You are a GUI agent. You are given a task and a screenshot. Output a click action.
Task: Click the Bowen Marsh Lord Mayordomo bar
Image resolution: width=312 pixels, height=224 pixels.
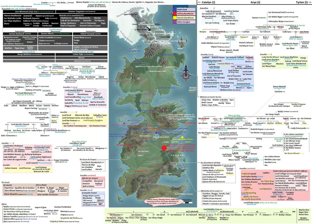pyautogui.click(x=55, y=34)
